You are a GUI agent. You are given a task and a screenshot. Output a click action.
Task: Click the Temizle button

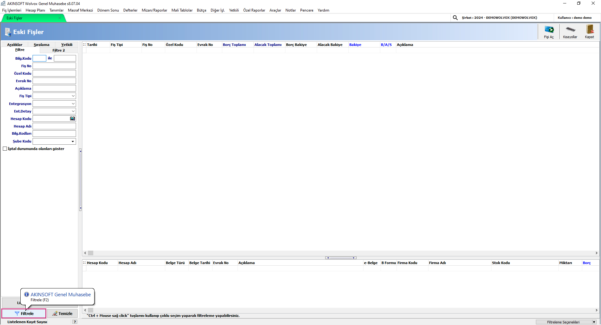62,313
